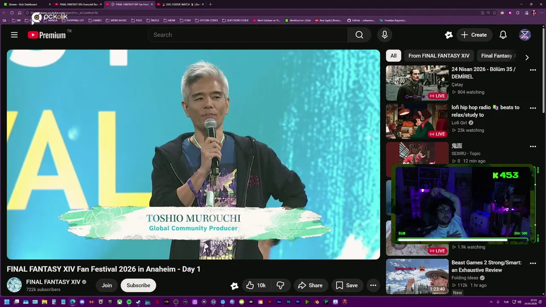Open the lofi hip hop radio thumbnail

[x=417, y=122]
